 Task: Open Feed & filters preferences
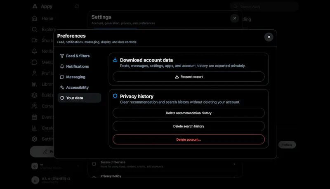[x=79, y=56]
